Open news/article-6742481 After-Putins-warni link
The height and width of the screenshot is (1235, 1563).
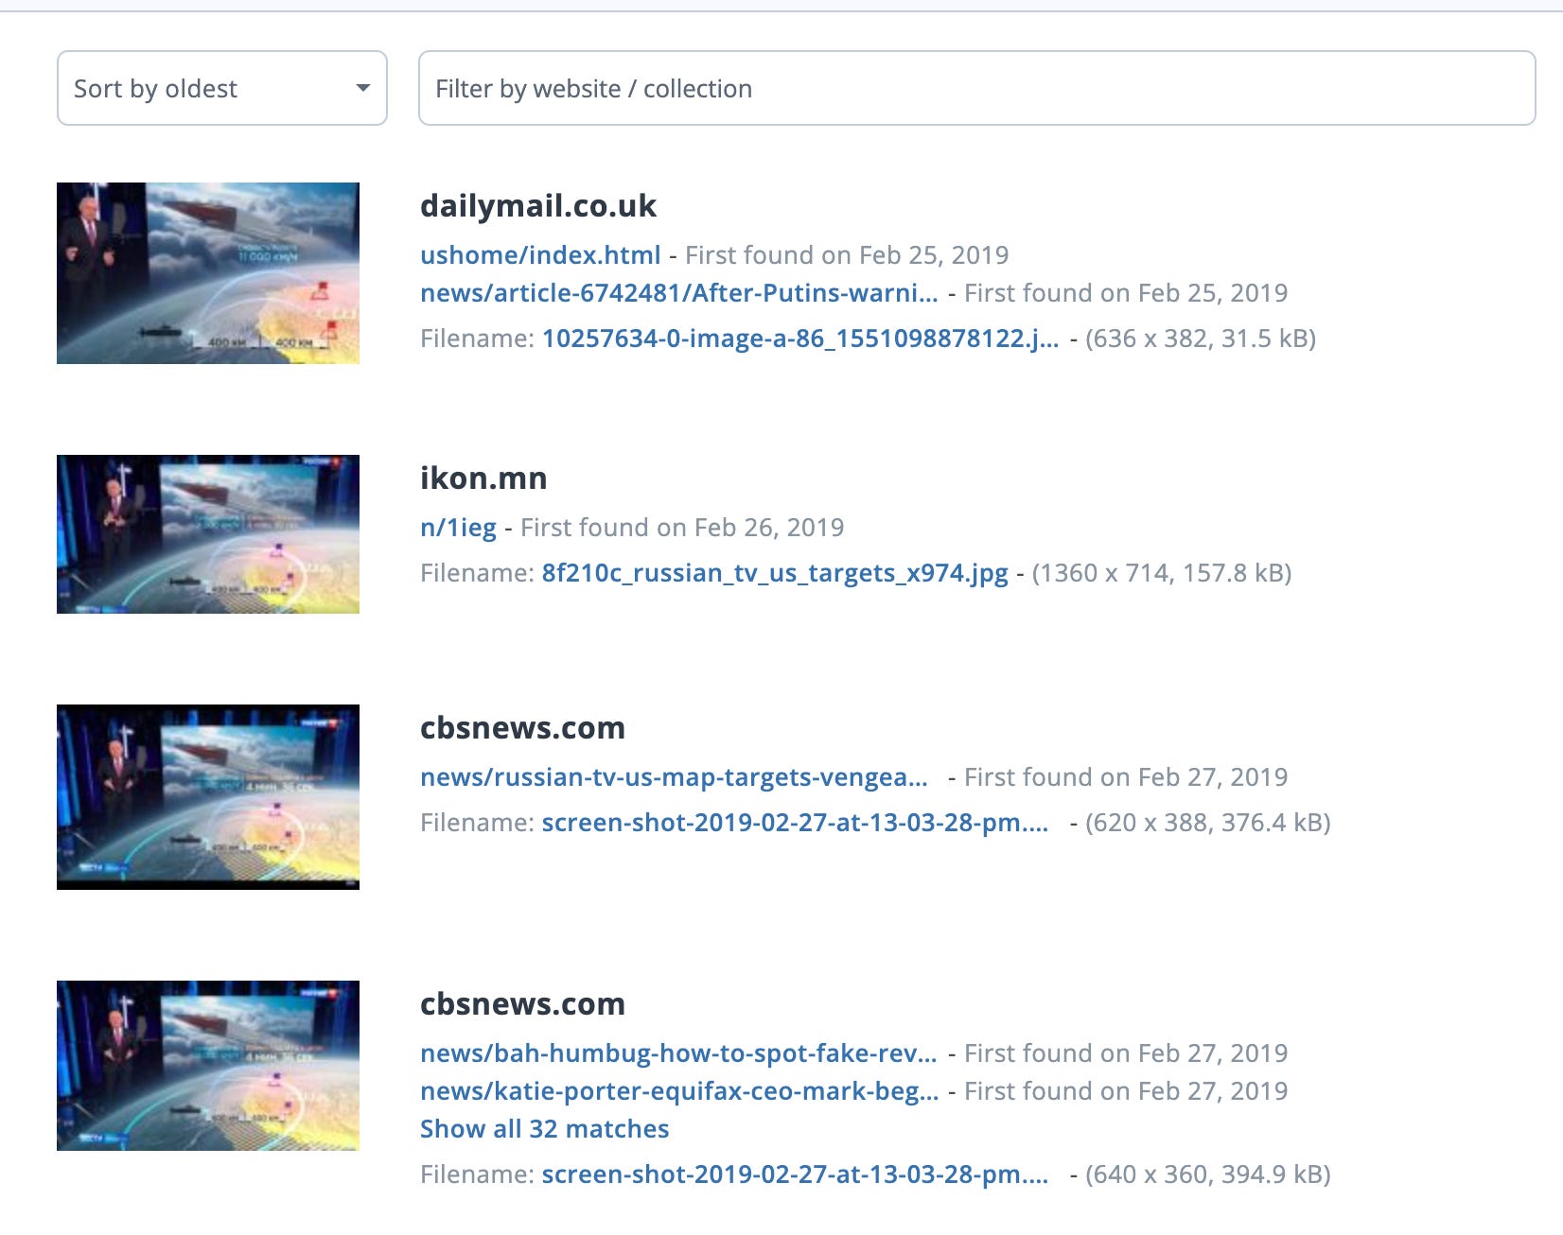679,293
